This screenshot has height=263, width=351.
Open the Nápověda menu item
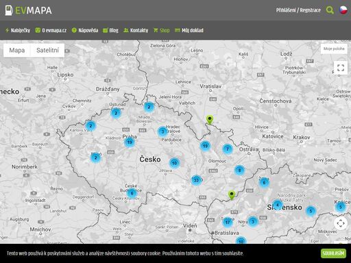[x=85, y=30]
